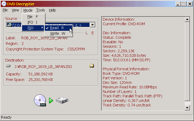
Task: Open the View menu
Action: (x=15, y=10)
